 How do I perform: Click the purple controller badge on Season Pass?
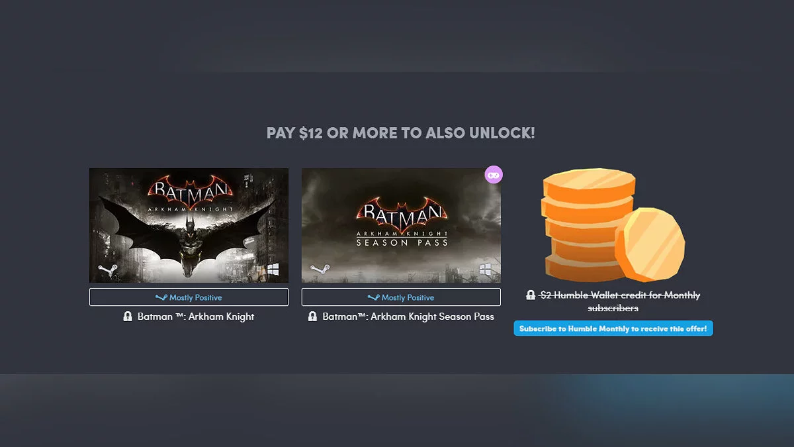click(494, 175)
